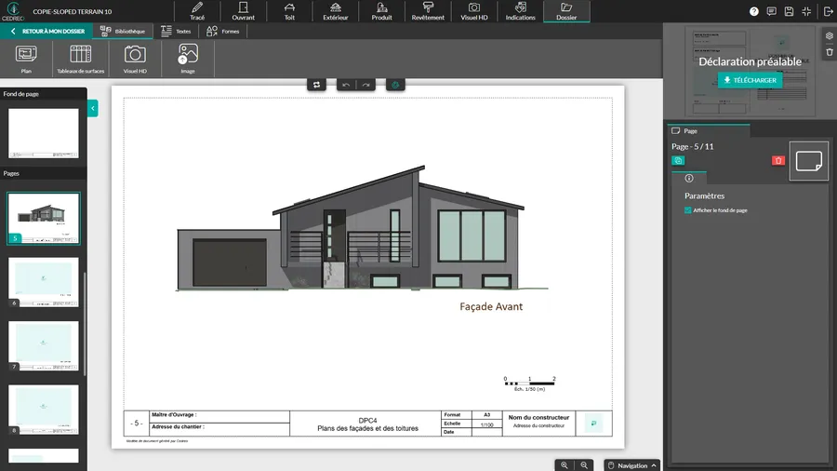Click the green refresh toolbar button
The width and height of the screenshot is (837, 471).
(x=395, y=85)
